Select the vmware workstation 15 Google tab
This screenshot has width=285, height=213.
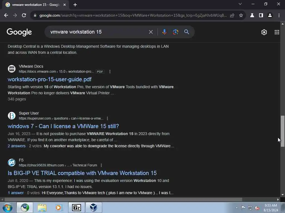point(35,5)
